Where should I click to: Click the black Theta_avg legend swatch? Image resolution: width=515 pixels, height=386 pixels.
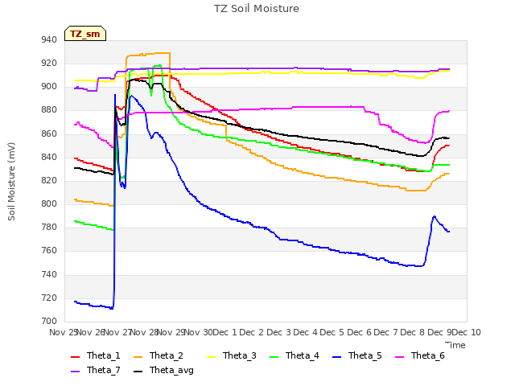[138, 372]
